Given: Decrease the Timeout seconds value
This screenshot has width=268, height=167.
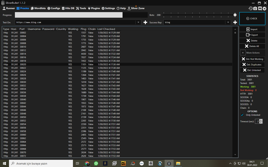Looking at the screenshot, I should (x=261, y=122).
